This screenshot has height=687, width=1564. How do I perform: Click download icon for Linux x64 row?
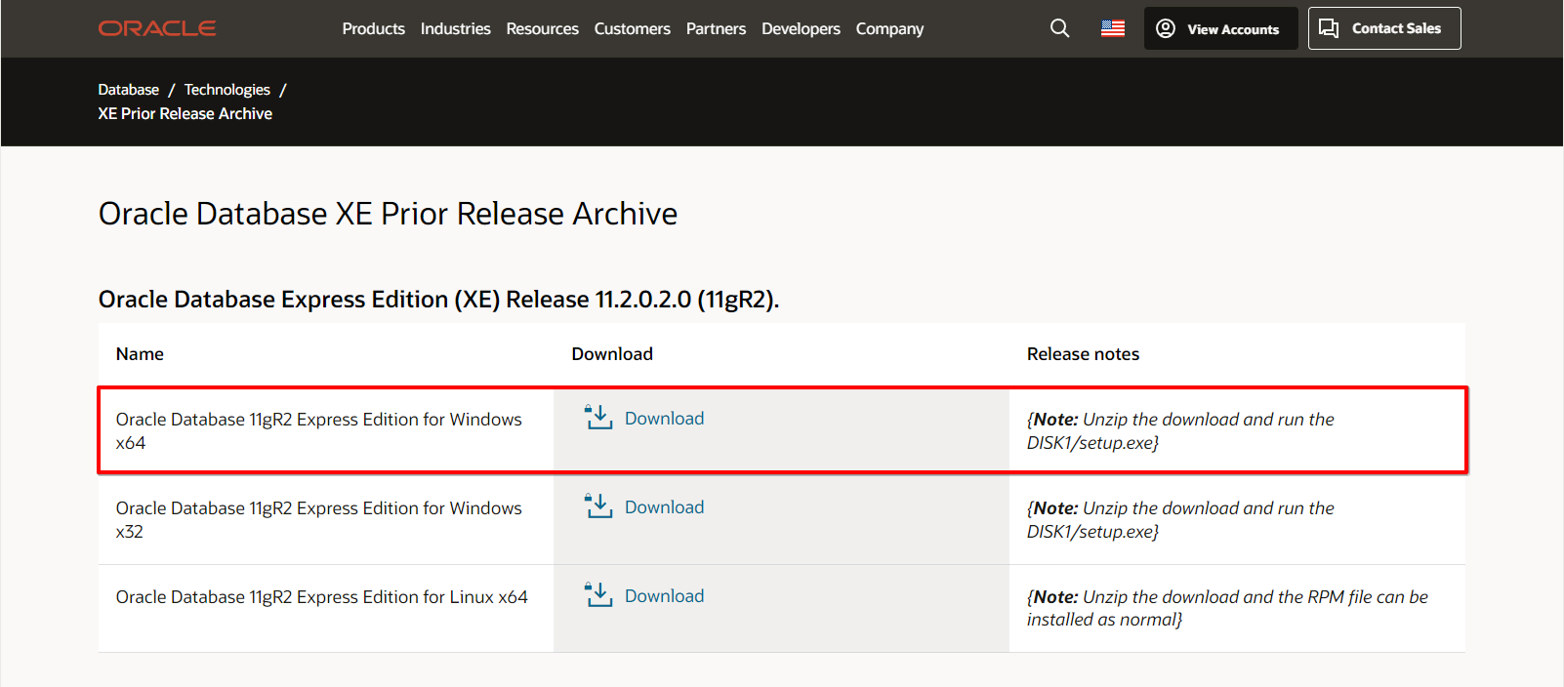tap(598, 595)
